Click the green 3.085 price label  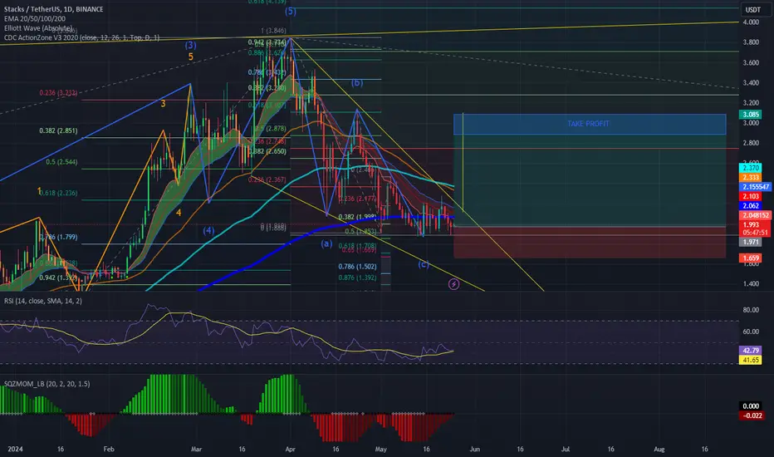pos(750,115)
